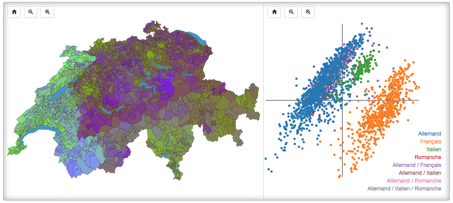Zoom out on the Switzerland map
This screenshot has width=453, height=203.
[x=31, y=12]
